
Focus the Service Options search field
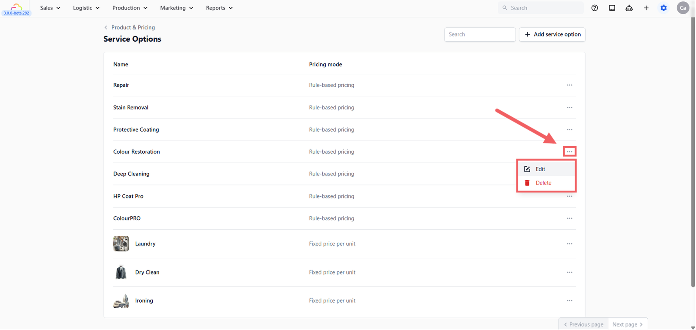[x=480, y=34]
